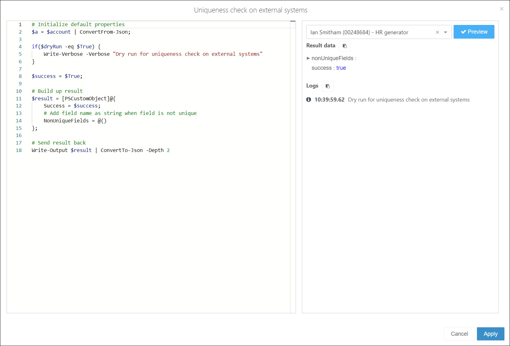Click the 'if($dryRun -eq $True) {' line
Screen dimensions: 510x346
pos(66,46)
